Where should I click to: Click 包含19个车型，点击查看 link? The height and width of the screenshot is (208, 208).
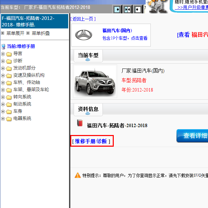(x=125, y=38)
